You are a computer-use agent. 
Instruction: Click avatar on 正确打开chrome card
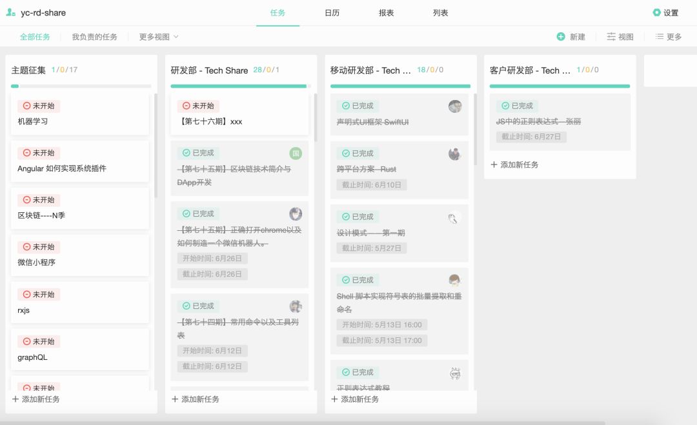[x=296, y=214]
